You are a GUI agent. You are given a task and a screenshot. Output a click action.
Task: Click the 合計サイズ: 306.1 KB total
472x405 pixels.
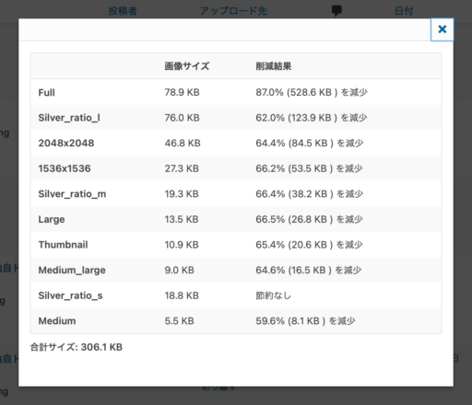point(77,347)
